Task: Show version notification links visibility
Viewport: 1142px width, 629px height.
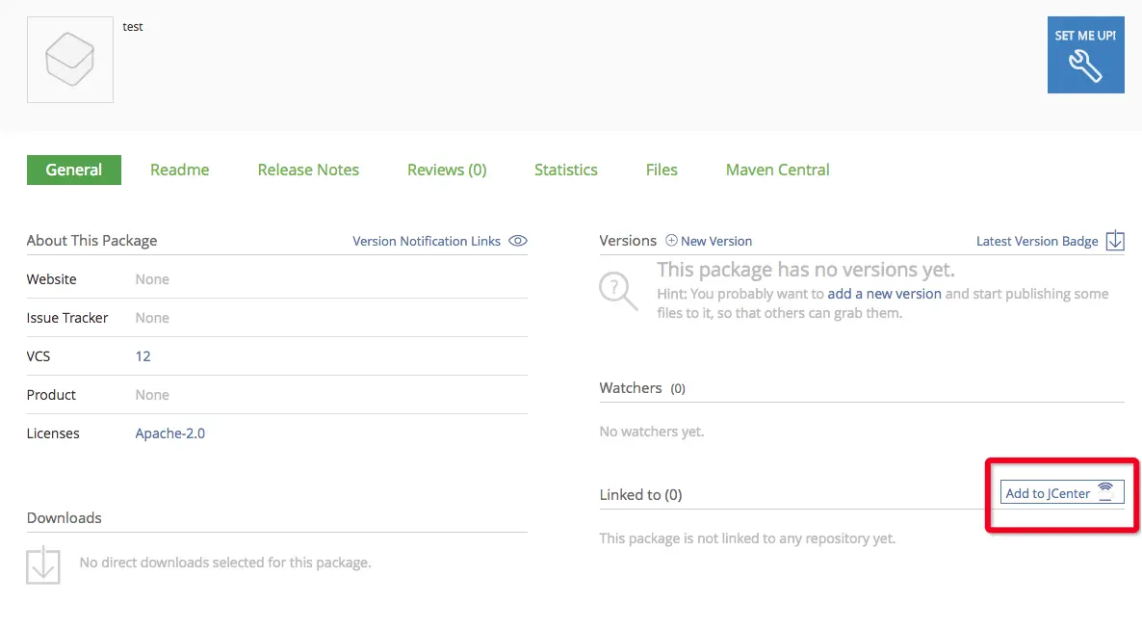Action: coord(427,241)
